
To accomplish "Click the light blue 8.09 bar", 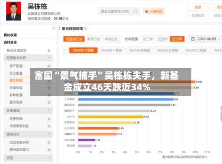I will [125, 100].
